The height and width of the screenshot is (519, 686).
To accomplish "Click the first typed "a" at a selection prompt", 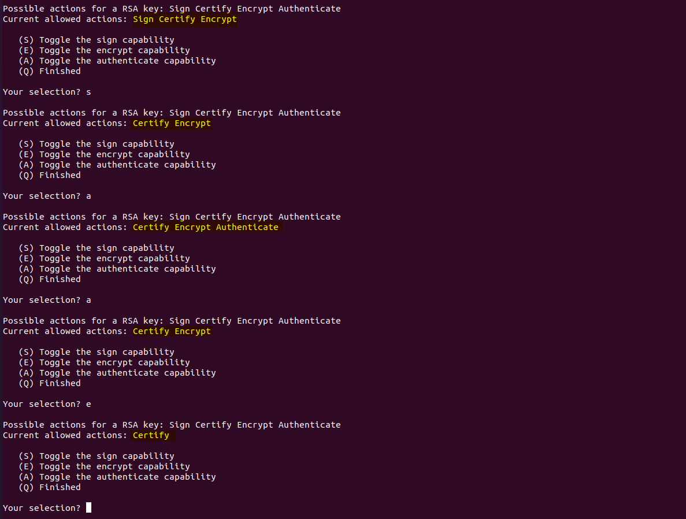I will point(88,196).
